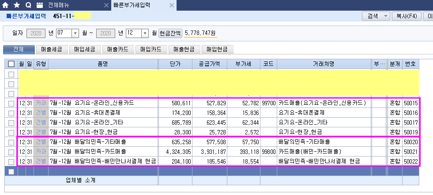Click the Home icon in top bar
The width and height of the screenshot is (433, 195).
[x=6, y=5]
